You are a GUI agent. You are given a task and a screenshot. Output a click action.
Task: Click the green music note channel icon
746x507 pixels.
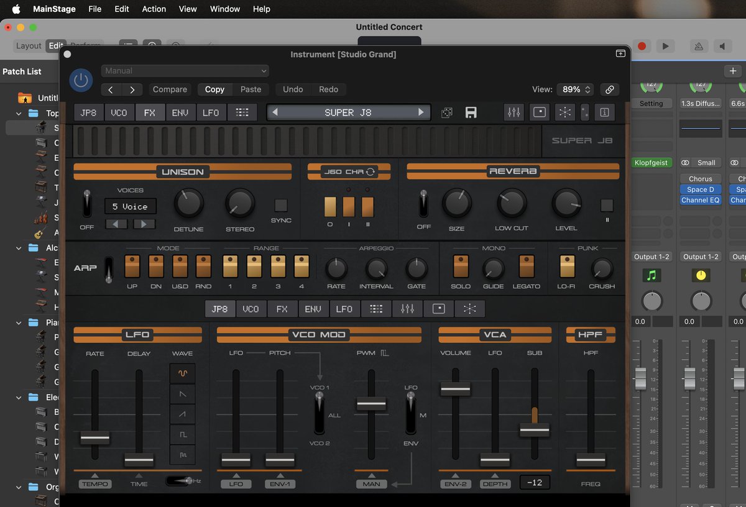click(652, 275)
